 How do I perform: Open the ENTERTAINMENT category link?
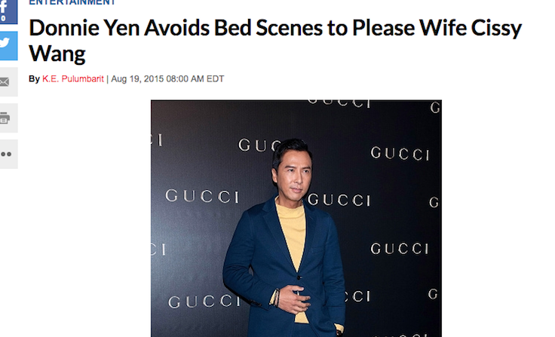(72, 2)
